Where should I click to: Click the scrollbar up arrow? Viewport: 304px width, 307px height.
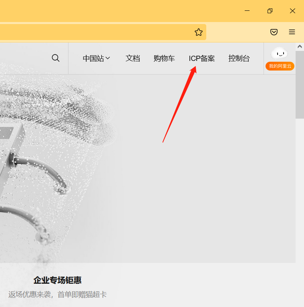300,46
